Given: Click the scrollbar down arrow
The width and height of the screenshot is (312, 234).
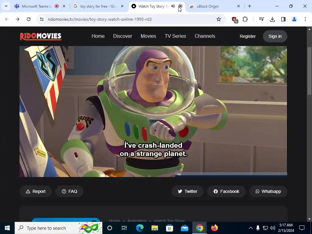Looking at the screenshot, I should (x=309, y=219).
